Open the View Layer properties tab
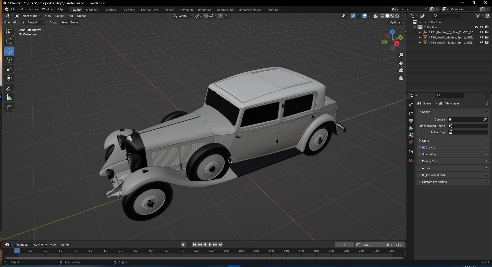The height and width of the screenshot is (267, 492). (411, 128)
